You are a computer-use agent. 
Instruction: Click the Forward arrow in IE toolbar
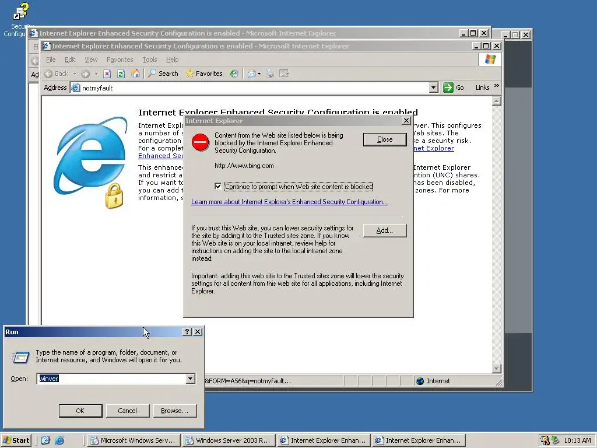pyautogui.click(x=85, y=74)
